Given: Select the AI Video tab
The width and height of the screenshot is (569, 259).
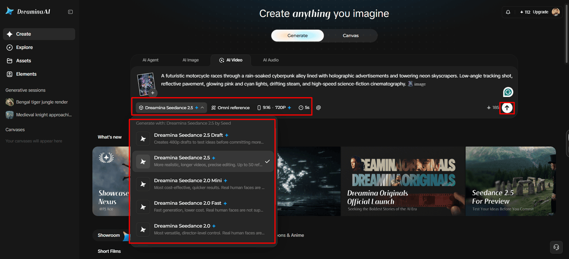Looking at the screenshot, I should click(x=231, y=60).
